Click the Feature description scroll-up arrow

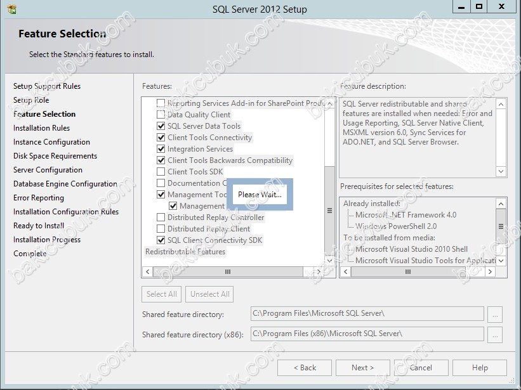[x=501, y=104]
